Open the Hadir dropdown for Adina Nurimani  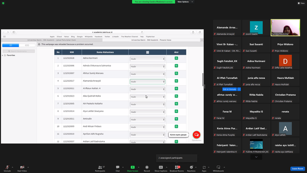147,59
